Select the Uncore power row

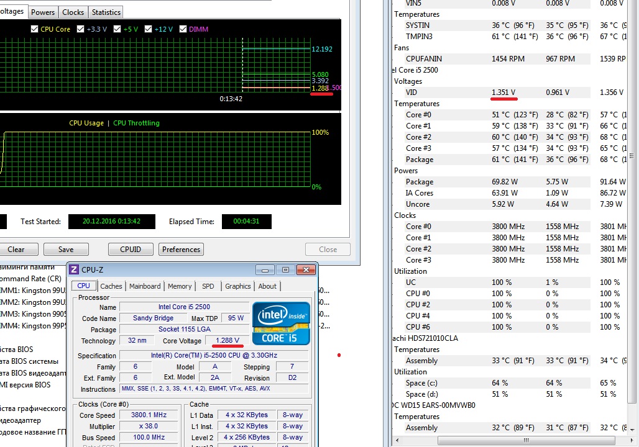coord(511,204)
